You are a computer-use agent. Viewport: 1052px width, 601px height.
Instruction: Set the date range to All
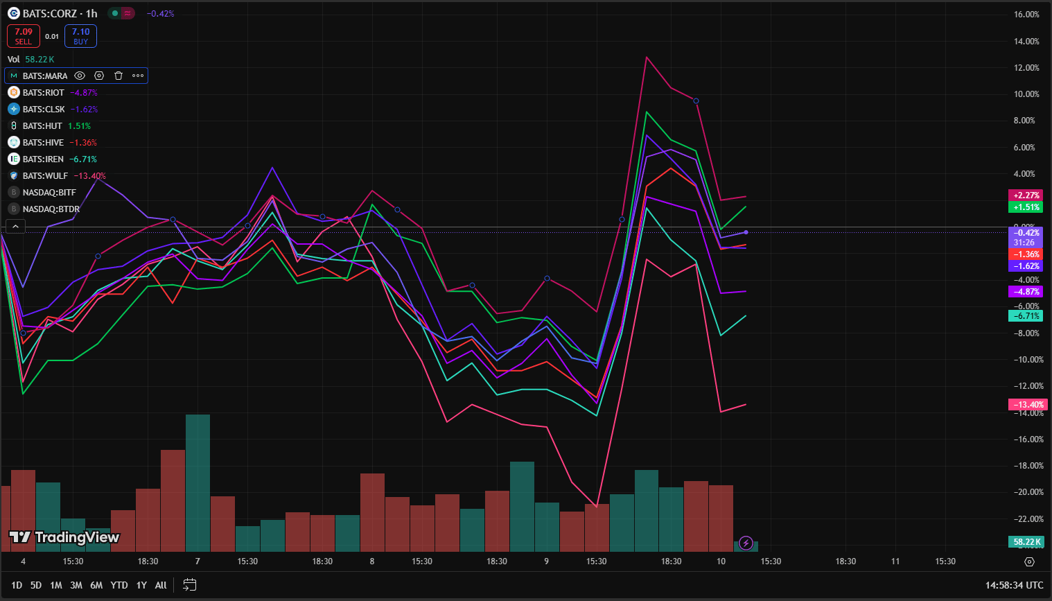(x=161, y=585)
